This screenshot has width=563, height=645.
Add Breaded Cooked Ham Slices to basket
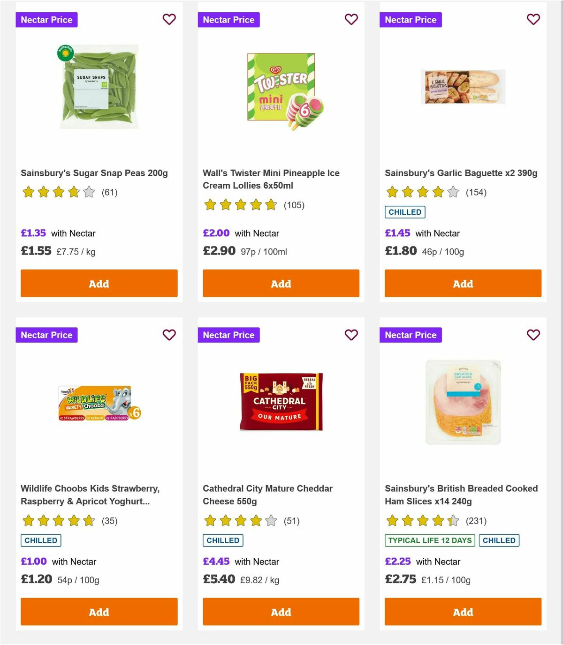pyautogui.click(x=463, y=612)
